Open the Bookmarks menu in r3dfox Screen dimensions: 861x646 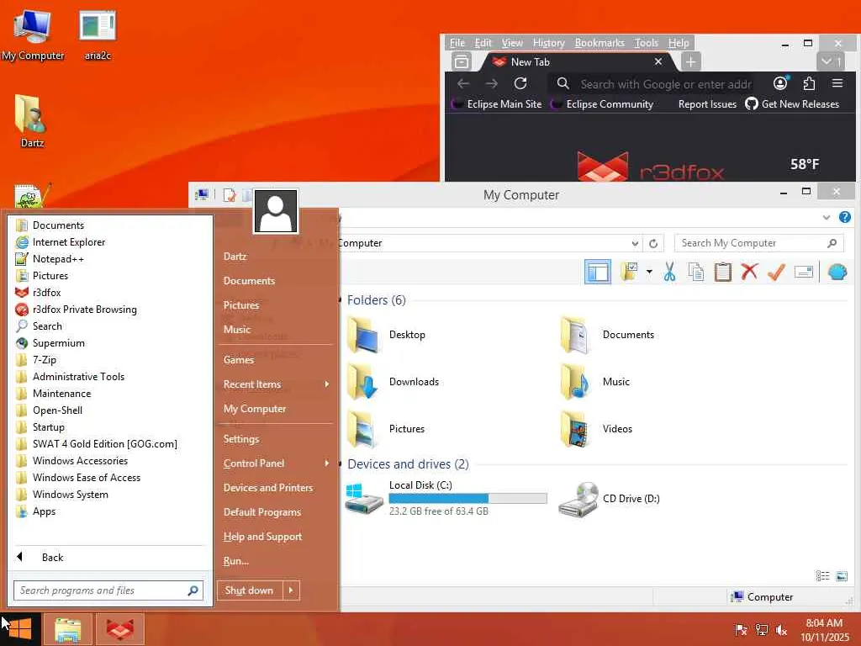click(x=599, y=43)
